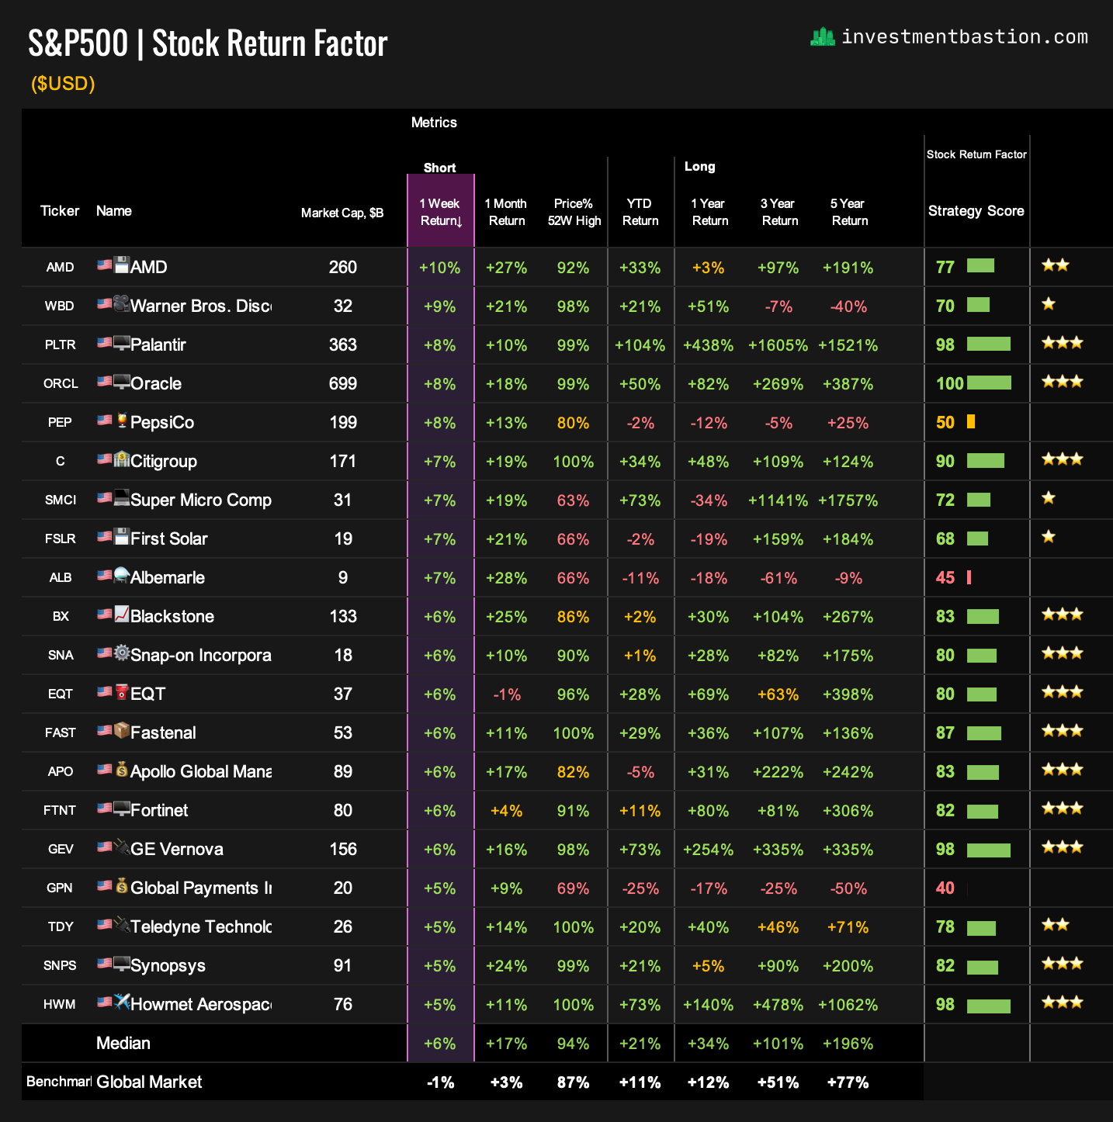The image size is (1113, 1122).
Task: Click the SMCI ticker cell
Action: 60,500
